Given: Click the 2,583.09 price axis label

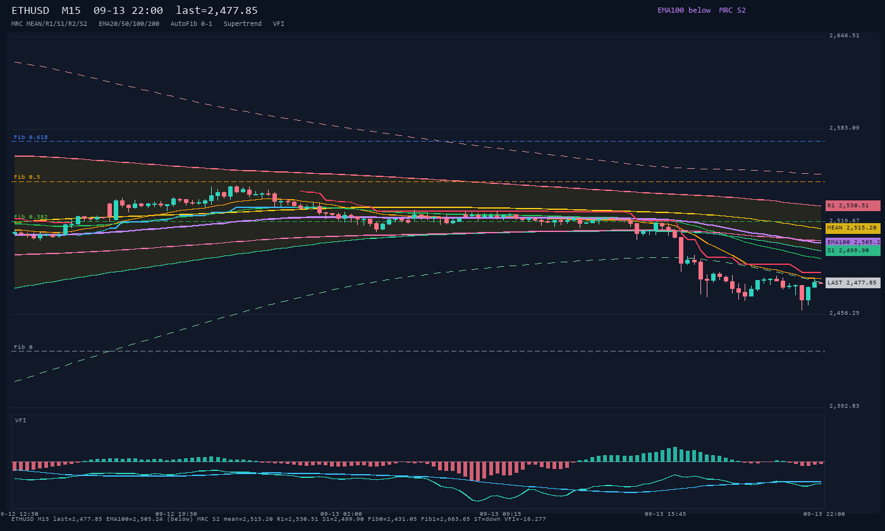Looking at the screenshot, I should coord(845,128).
